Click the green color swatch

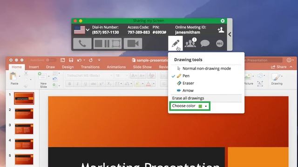(200, 106)
